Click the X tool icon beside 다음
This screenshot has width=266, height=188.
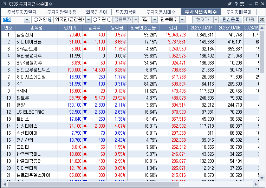tap(262, 20)
